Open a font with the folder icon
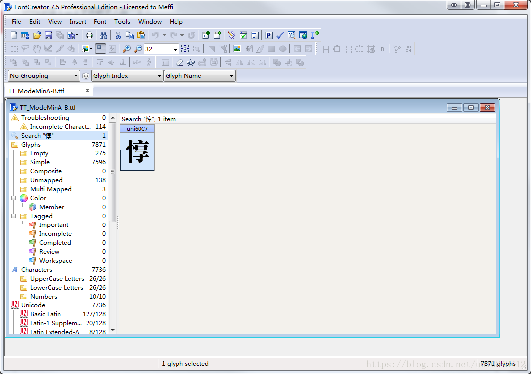This screenshot has width=531, height=374. pos(37,35)
